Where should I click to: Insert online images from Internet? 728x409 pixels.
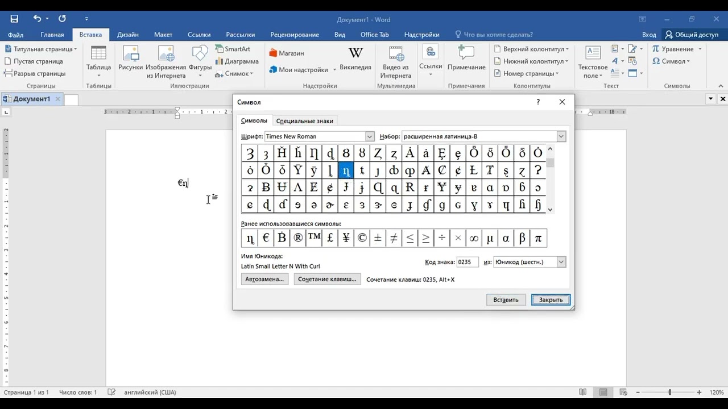[x=166, y=62]
